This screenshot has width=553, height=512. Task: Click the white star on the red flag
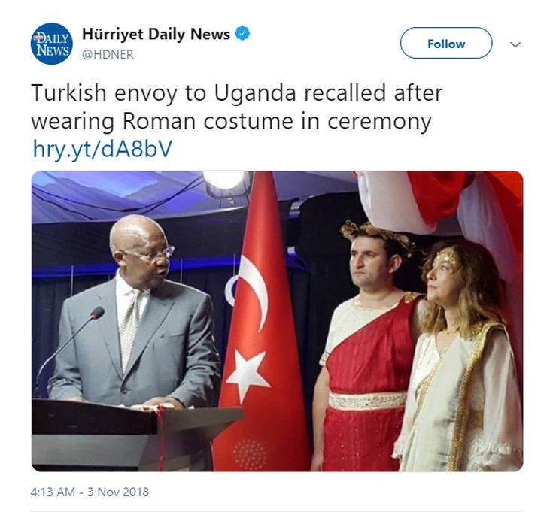click(x=248, y=374)
